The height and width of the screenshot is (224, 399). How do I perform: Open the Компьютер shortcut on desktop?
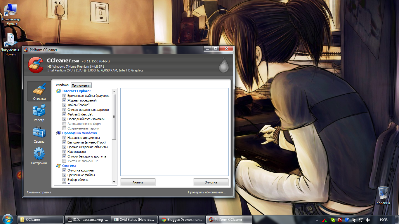pos(11,14)
